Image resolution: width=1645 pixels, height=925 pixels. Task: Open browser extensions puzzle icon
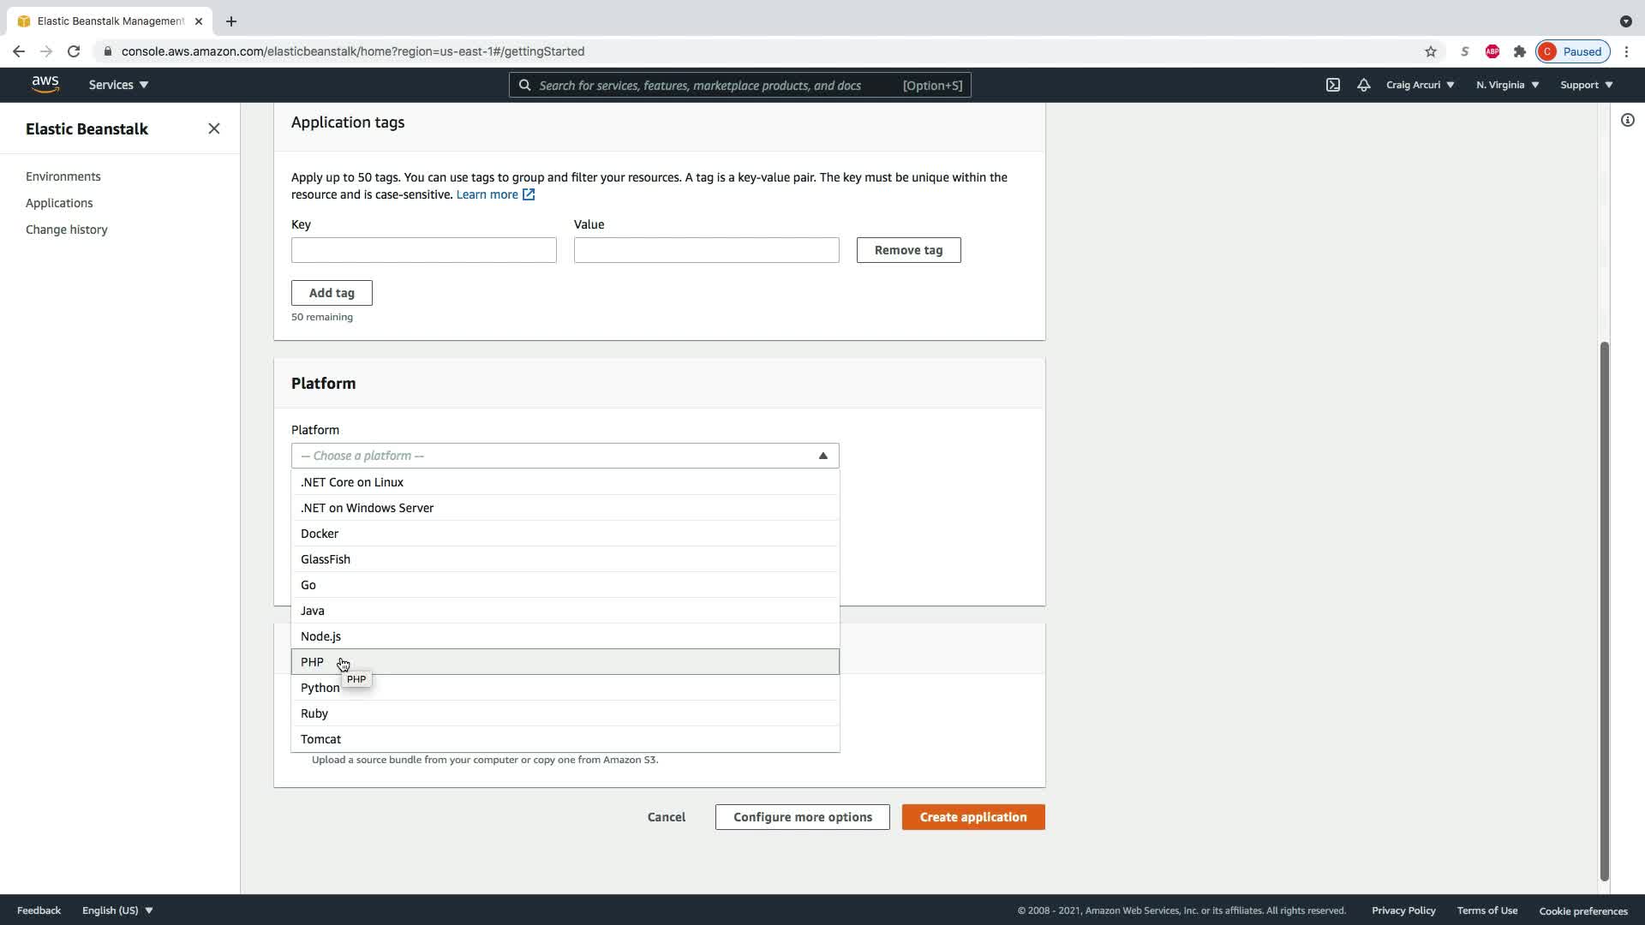1519,51
